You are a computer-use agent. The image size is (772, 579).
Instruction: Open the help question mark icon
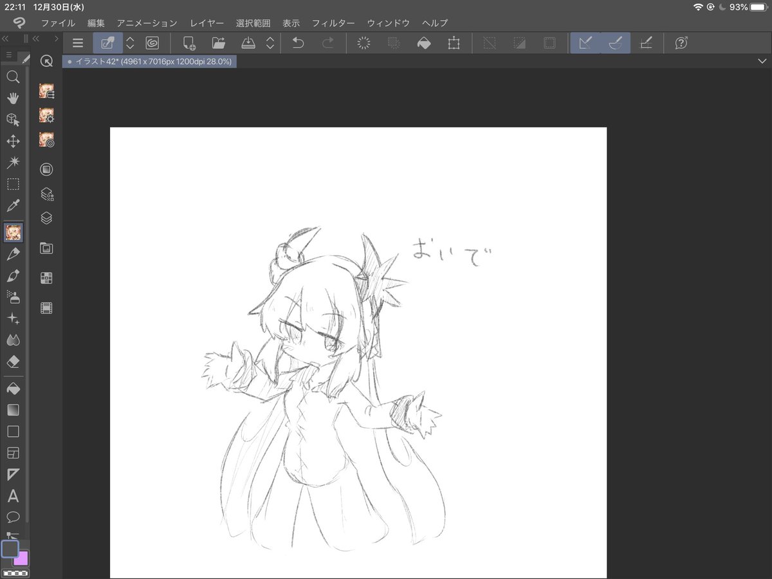pos(681,43)
